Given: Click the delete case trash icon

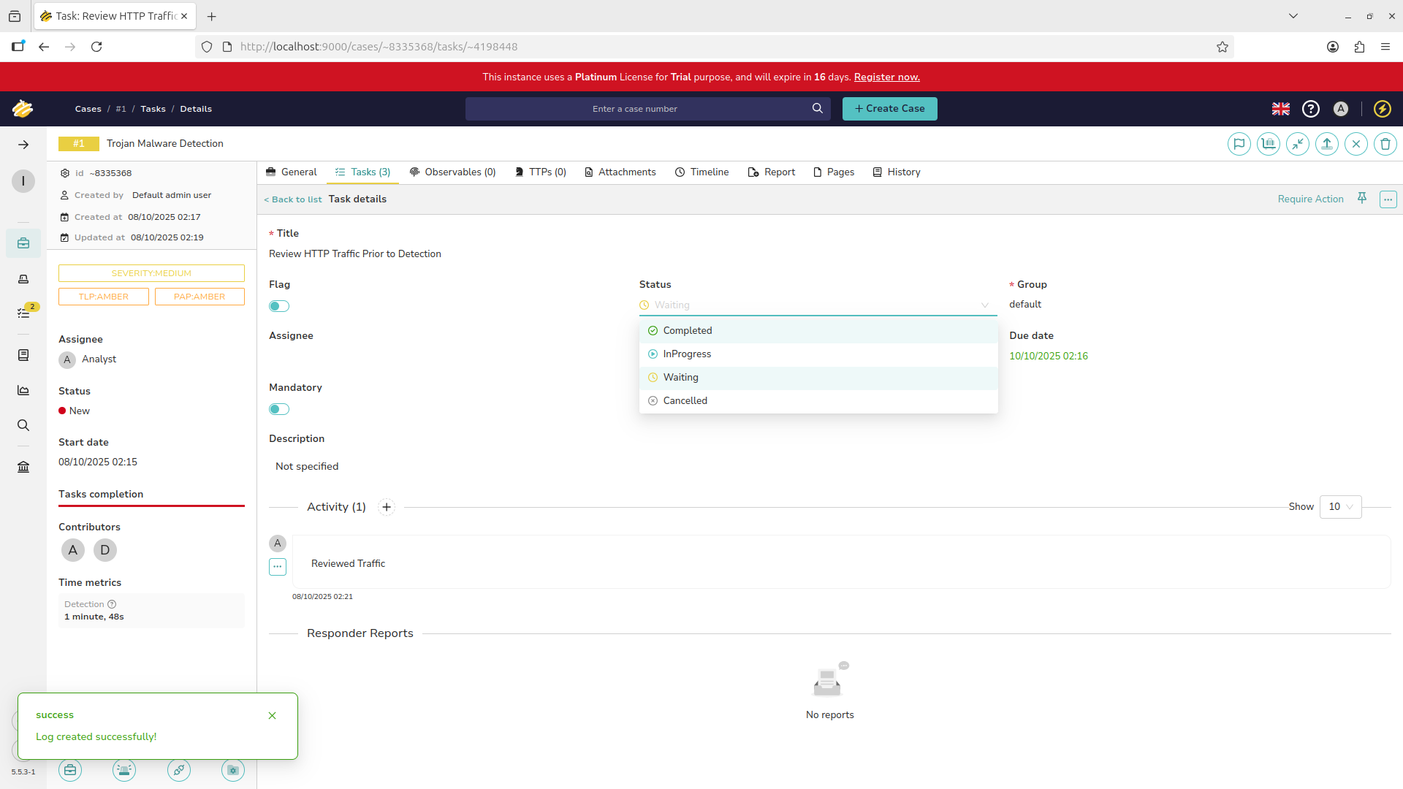Looking at the screenshot, I should click(x=1385, y=144).
